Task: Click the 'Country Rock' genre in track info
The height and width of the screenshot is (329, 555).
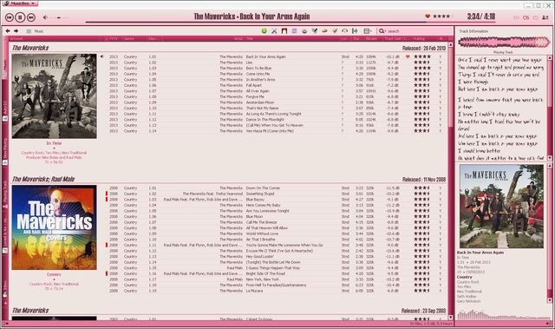Action: point(467,282)
